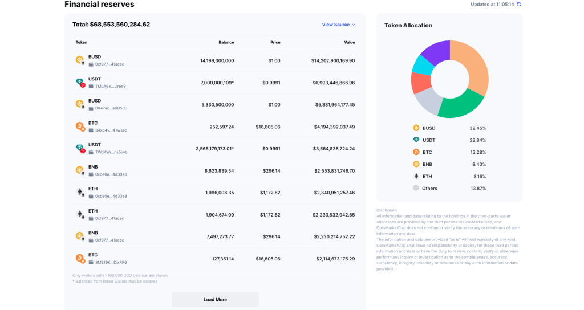
Task: Click BTC token icon in 127,351.14 row
Action: click(x=80, y=258)
